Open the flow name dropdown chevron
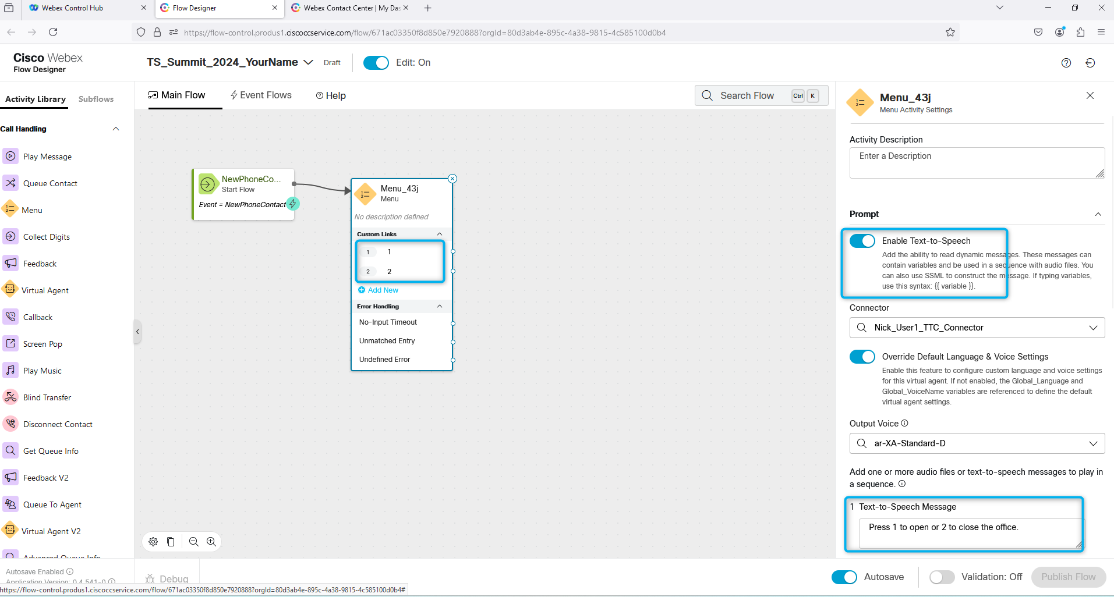The height and width of the screenshot is (597, 1114). (309, 62)
